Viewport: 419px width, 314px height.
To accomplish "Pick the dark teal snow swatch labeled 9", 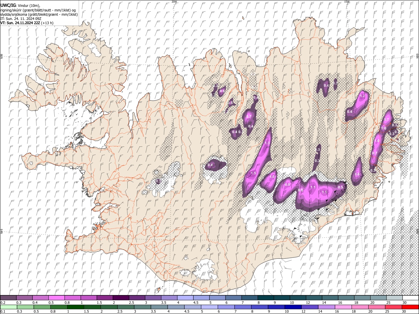I will pyautogui.click(x=282, y=298).
